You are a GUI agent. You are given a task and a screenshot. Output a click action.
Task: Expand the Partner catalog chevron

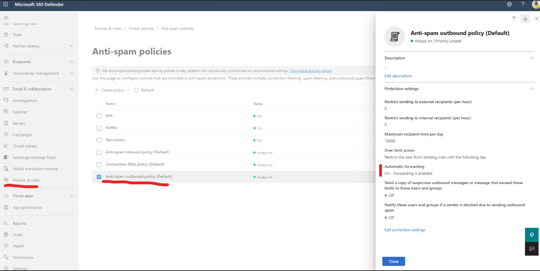(72, 46)
